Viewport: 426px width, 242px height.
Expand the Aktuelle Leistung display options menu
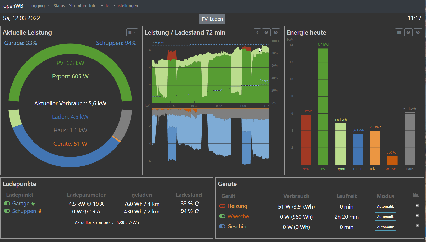tap(132, 32)
